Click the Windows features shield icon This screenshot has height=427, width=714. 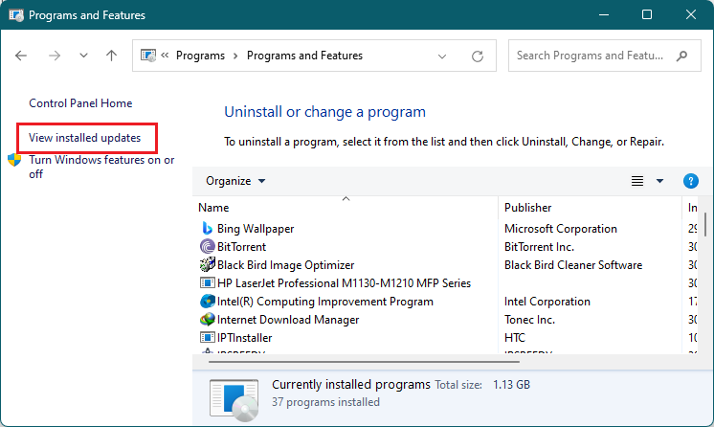[x=14, y=160]
